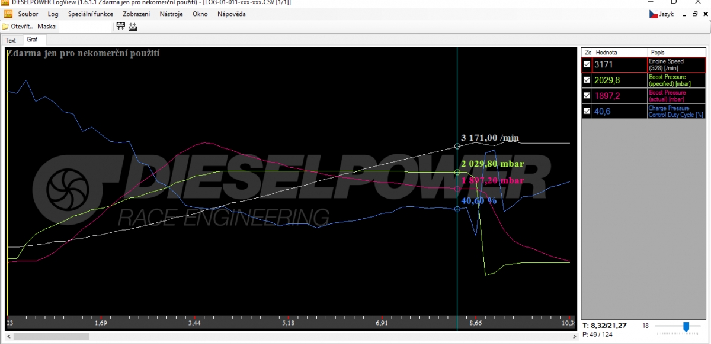Hide the Boost Pressure (actual) channel

587,95
